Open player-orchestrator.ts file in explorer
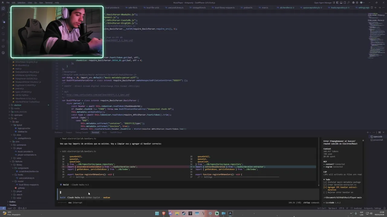This screenshot has width=387, height=217. (x=27, y=155)
